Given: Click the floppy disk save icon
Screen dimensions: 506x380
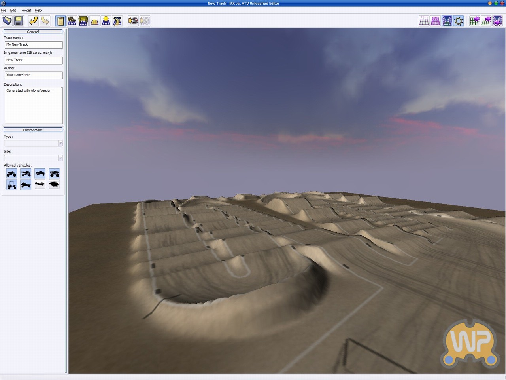Looking at the screenshot, I should point(19,21).
